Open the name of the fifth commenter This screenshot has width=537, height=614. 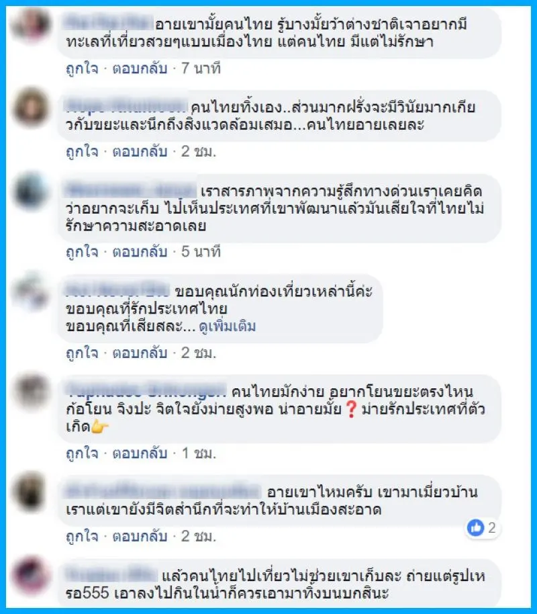pyautogui.click(x=146, y=391)
